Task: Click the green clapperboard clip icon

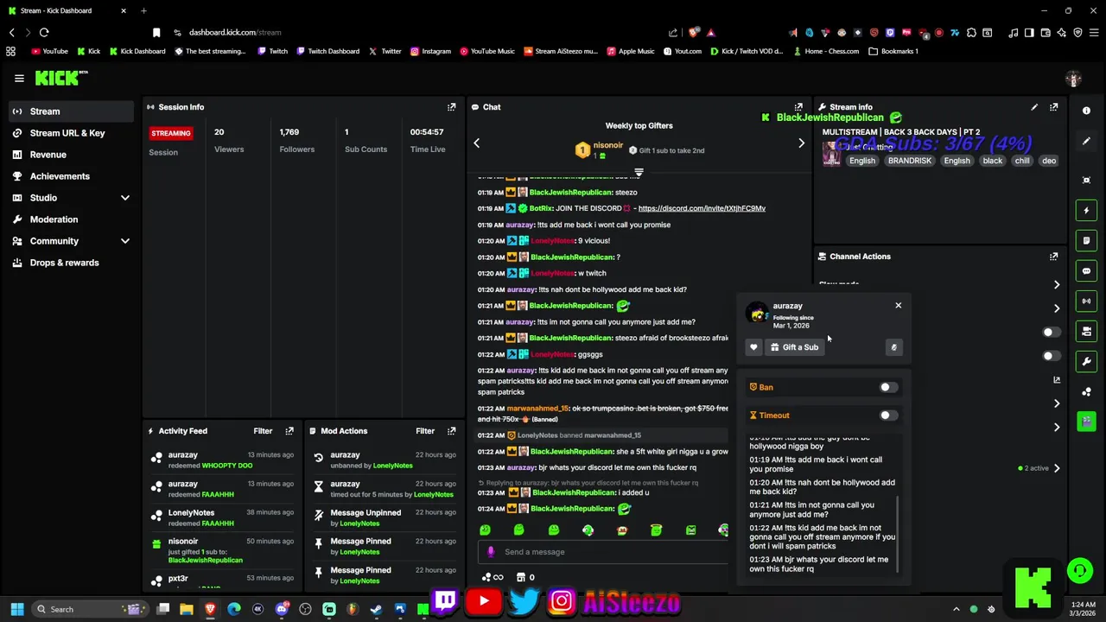Action: pyautogui.click(x=1086, y=422)
